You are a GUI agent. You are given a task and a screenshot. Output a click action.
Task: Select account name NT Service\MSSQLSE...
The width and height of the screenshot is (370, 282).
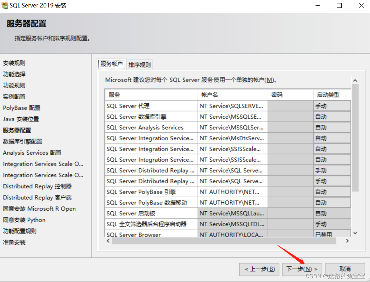coord(233,117)
